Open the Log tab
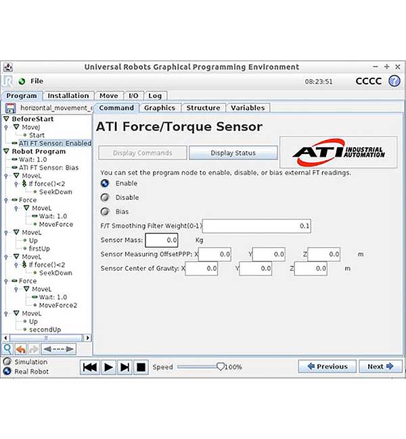Screen dimensions: 406x439 pos(155,96)
